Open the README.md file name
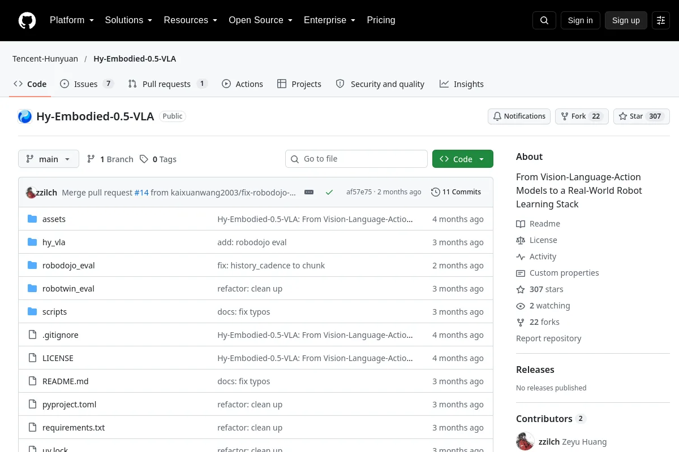 pos(66,381)
